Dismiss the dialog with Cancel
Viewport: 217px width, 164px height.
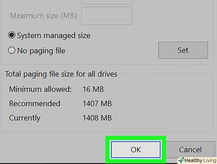190,149
